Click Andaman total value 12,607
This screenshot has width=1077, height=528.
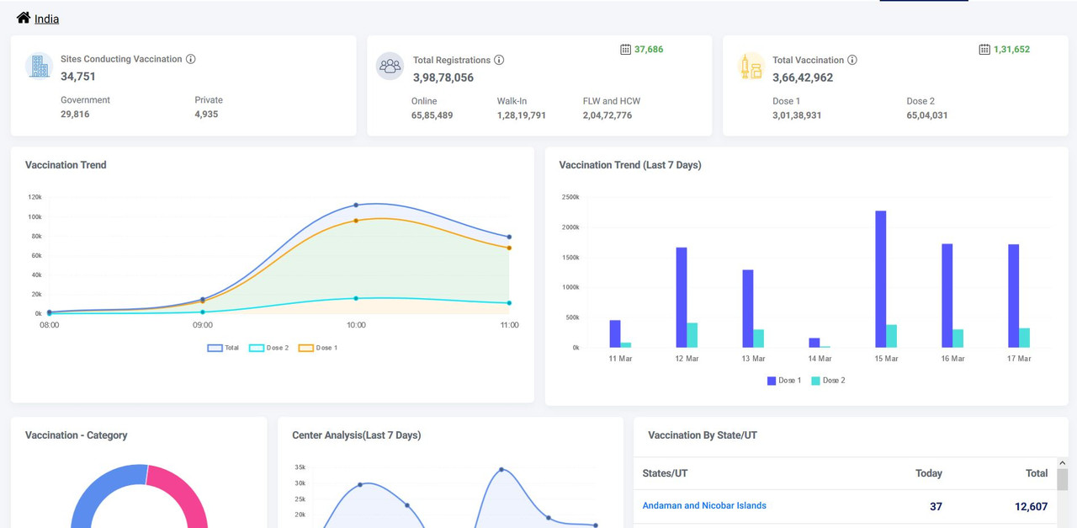1032,506
